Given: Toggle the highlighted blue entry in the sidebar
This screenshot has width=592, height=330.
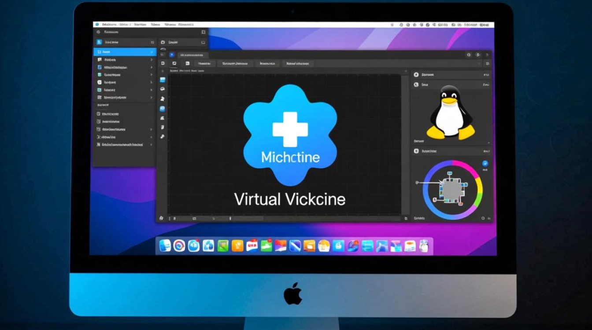Looking at the screenshot, I should (x=123, y=52).
